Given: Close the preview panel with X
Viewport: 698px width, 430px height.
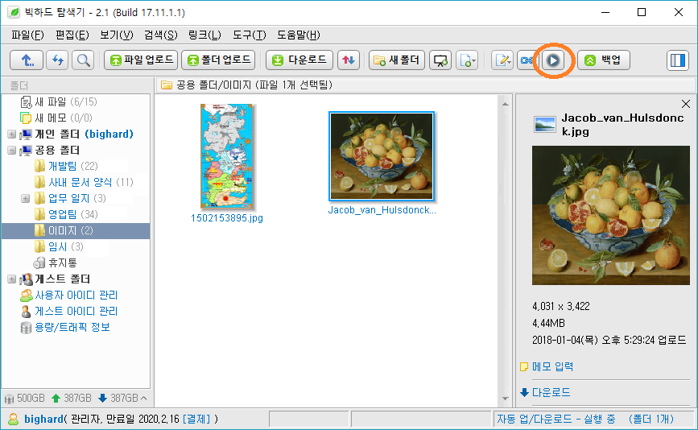Looking at the screenshot, I should pyautogui.click(x=686, y=104).
